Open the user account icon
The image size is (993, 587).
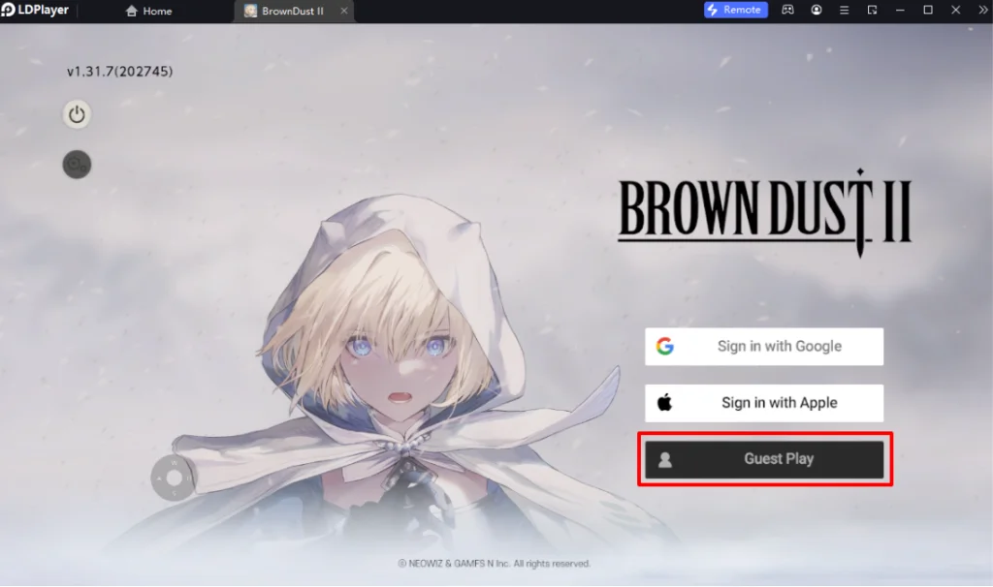817,10
